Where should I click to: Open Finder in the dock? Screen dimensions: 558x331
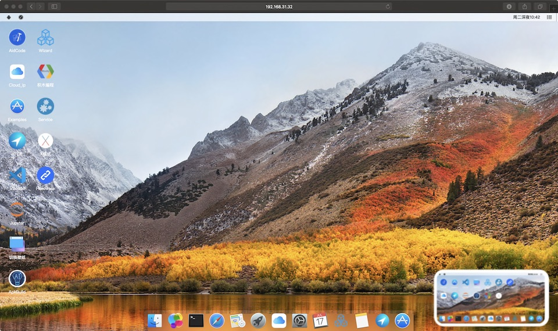coord(155,321)
